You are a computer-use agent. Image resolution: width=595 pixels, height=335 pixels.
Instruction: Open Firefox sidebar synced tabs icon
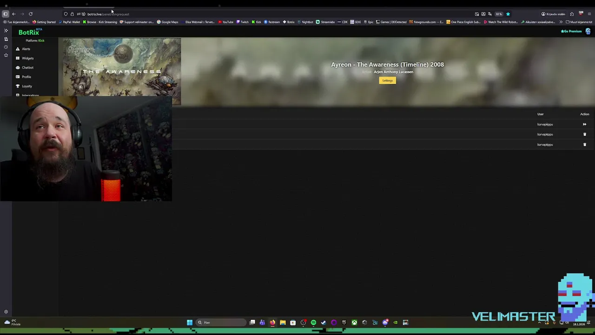pos(6,39)
